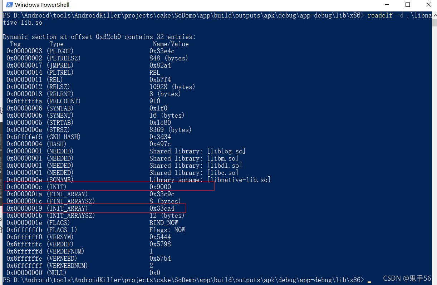Viewport: 437px width, 285px height.
Task: Click the BIND_NOW flags value
Action: tap(164, 223)
